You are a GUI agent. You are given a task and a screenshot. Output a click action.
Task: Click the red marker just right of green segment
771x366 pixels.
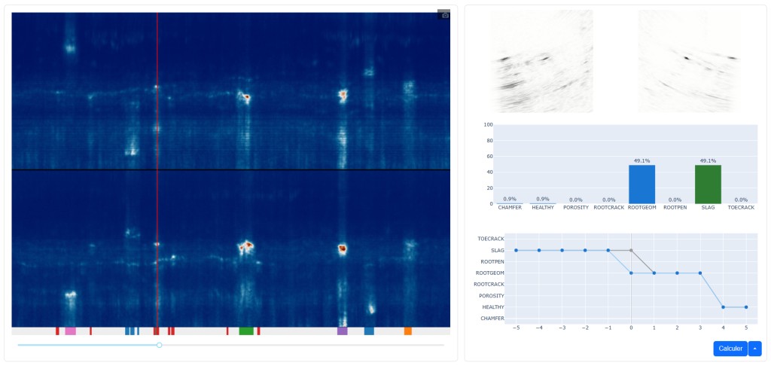tap(258, 331)
